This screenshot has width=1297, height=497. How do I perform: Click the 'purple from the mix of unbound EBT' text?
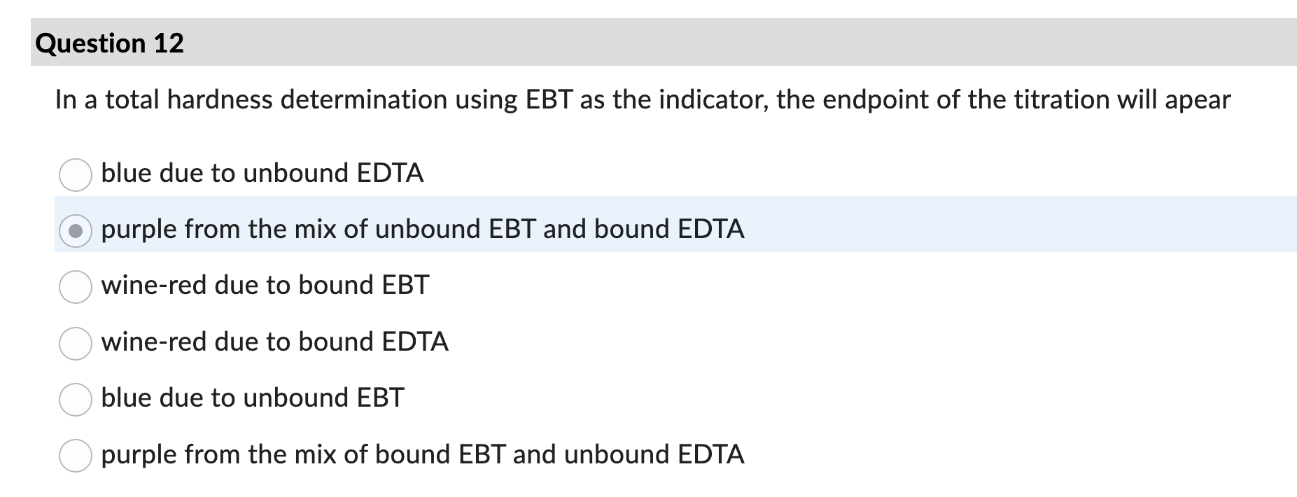pyautogui.click(x=423, y=228)
